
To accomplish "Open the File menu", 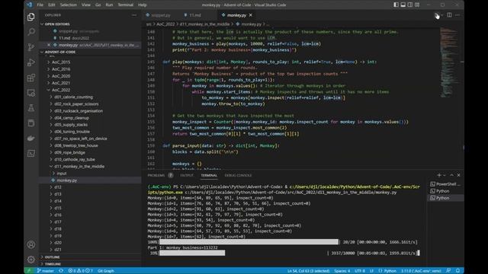I will click(x=40, y=5).
